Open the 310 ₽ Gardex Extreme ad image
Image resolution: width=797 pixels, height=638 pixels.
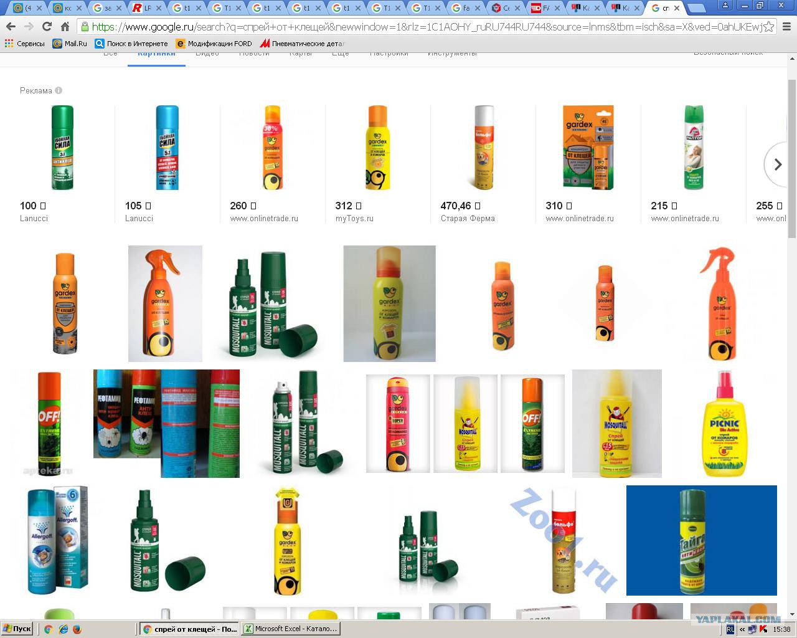[588, 148]
